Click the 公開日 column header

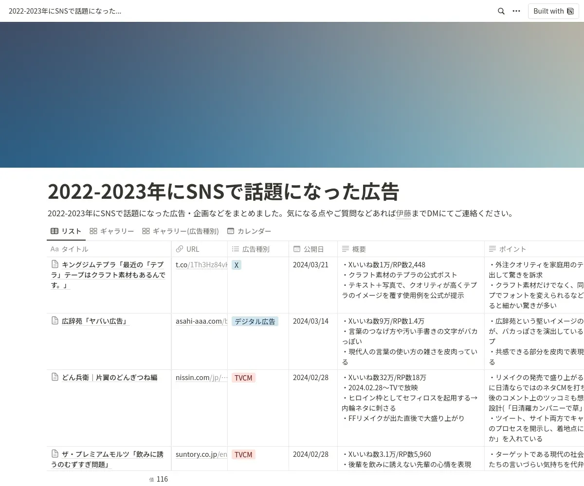click(313, 249)
